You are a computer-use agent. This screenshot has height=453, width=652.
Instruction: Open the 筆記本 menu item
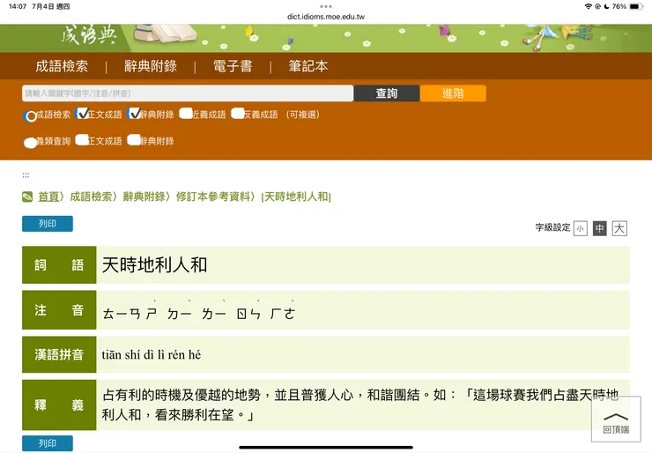coord(308,66)
